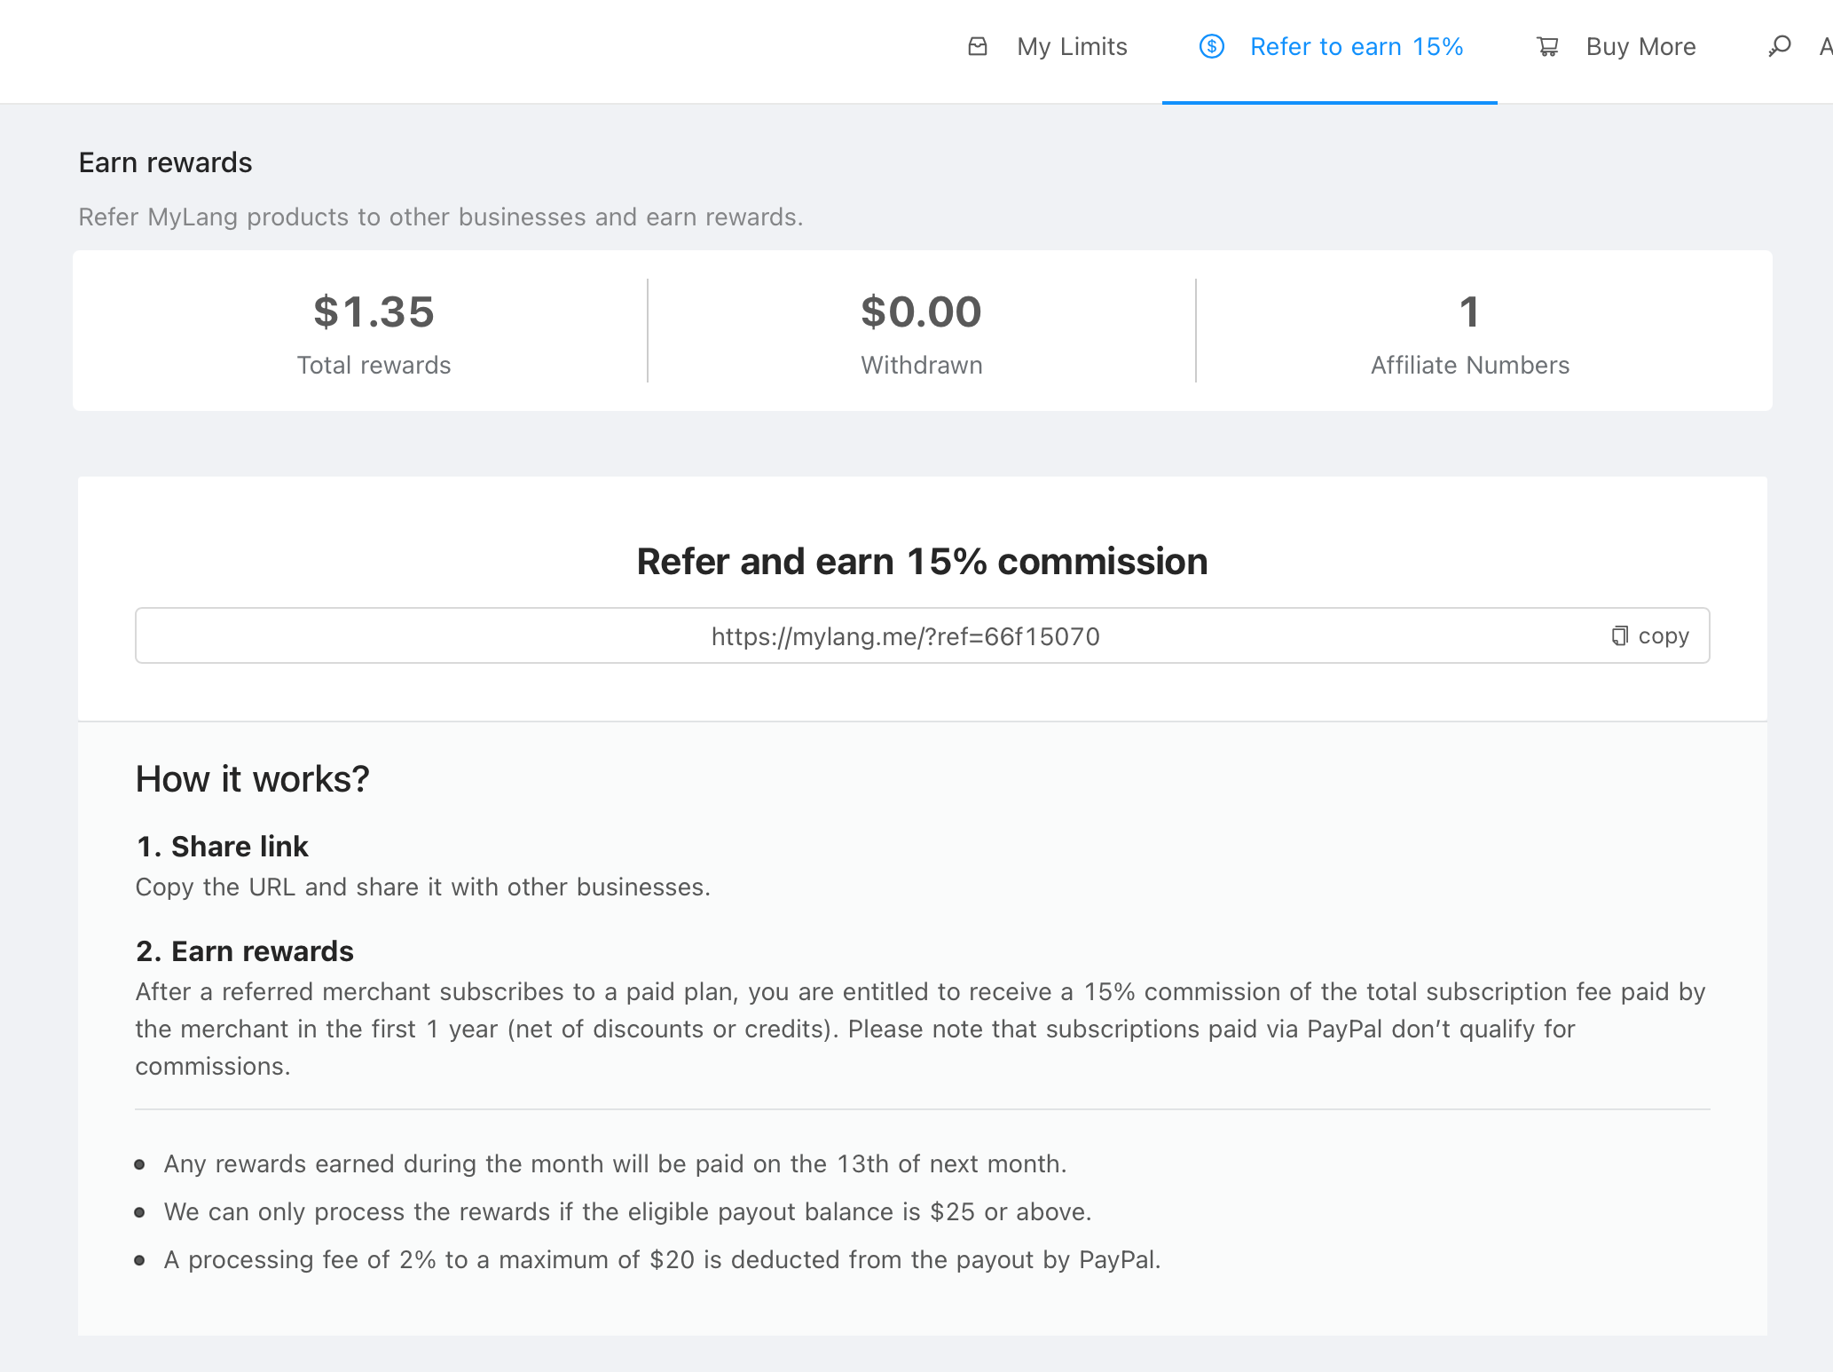This screenshot has height=1372, width=1833.
Task: Click the Total rewards label
Action: pyautogui.click(x=374, y=365)
